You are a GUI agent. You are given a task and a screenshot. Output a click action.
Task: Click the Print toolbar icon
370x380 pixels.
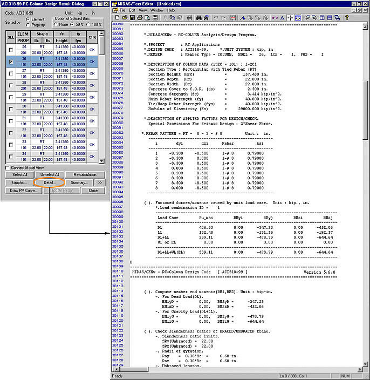click(139, 18)
